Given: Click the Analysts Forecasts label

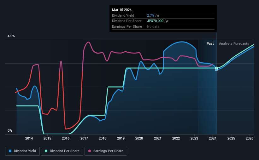Looking at the screenshot, I should [x=234, y=43].
